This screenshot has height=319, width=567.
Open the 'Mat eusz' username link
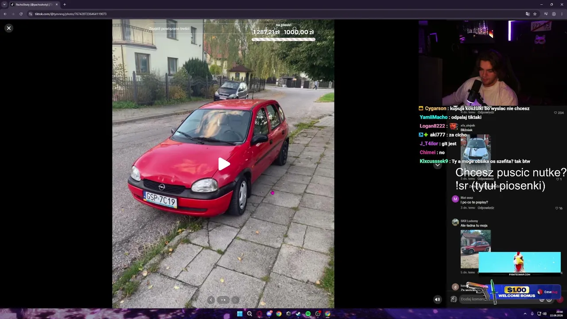[466, 198]
